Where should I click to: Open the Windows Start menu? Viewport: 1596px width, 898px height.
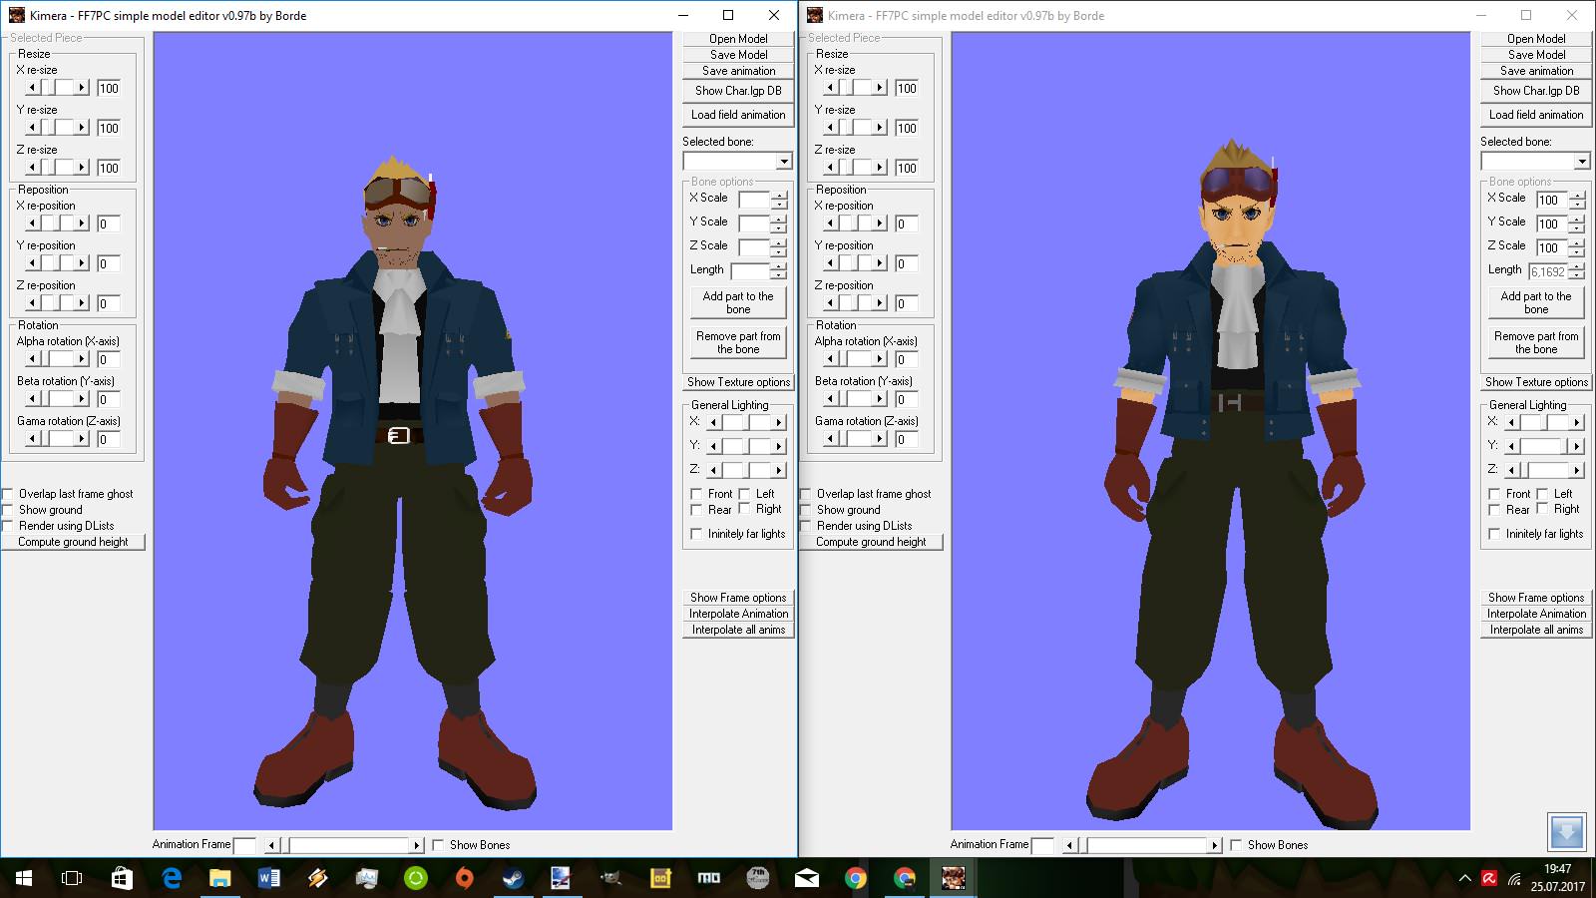pyautogui.click(x=24, y=878)
